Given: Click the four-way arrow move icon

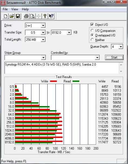Looking at the screenshot, I should pyautogui.click(x=39, y=16).
